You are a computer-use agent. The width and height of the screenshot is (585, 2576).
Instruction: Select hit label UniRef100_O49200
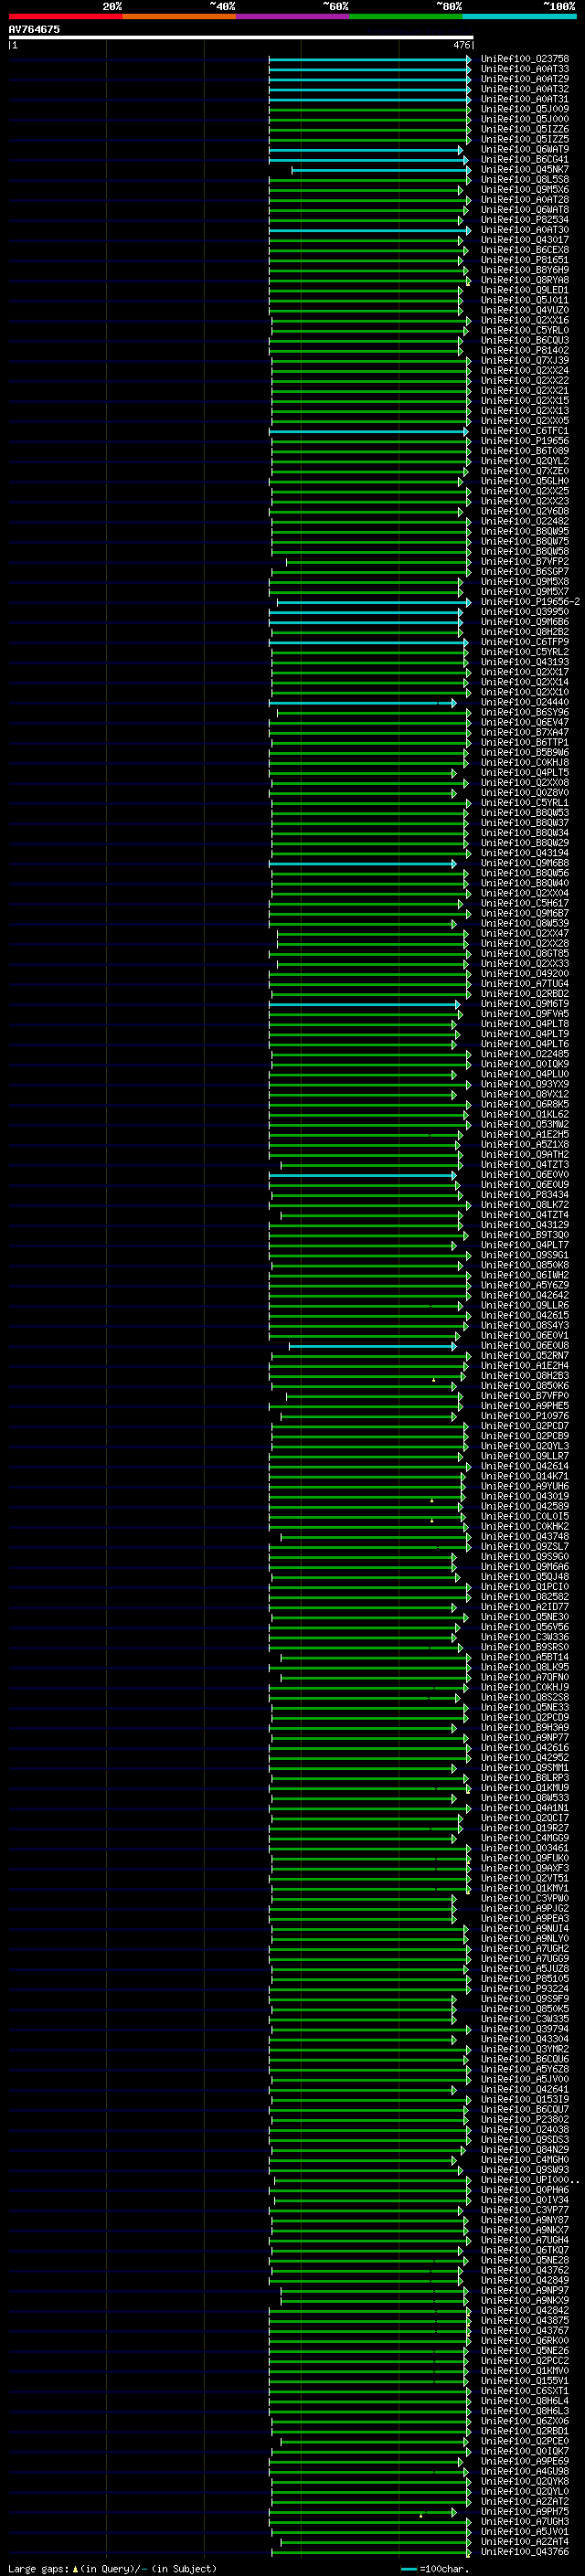(525, 973)
